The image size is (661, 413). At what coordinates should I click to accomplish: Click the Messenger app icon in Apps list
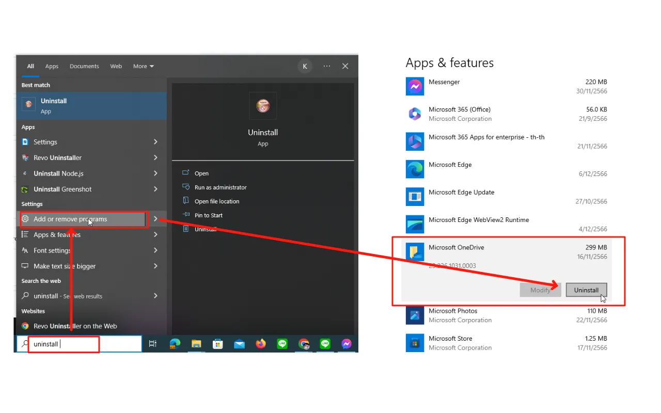pos(415,86)
